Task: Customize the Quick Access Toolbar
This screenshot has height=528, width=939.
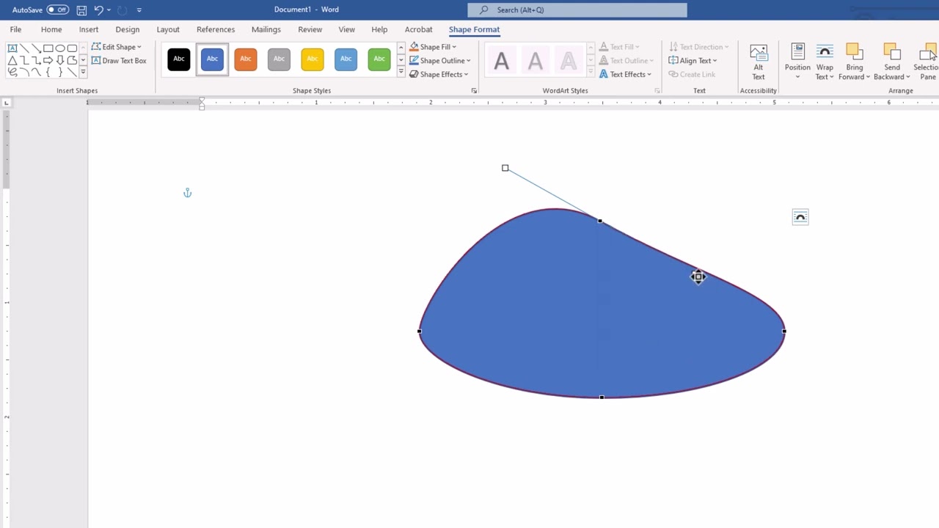Action: coord(139,10)
